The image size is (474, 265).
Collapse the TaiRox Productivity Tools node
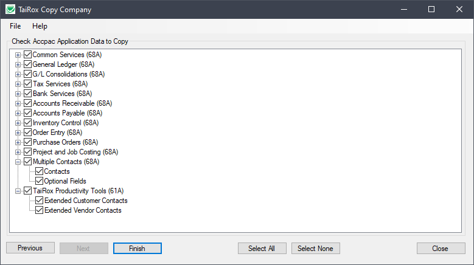(18, 191)
